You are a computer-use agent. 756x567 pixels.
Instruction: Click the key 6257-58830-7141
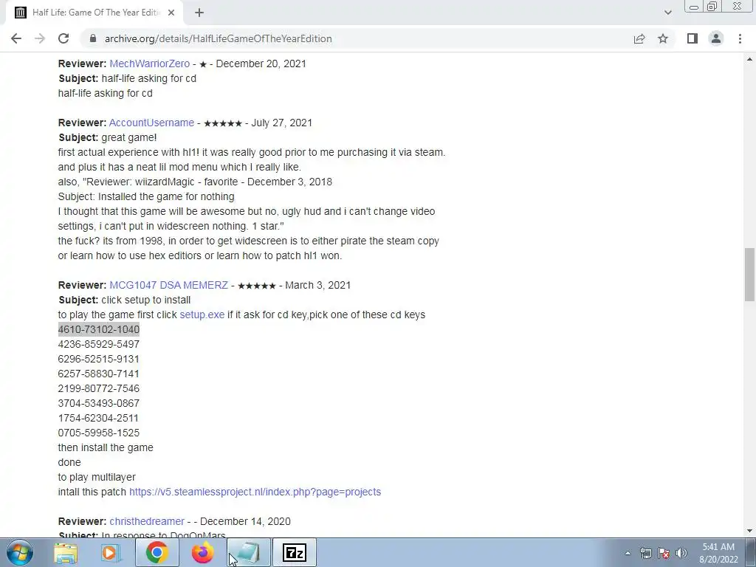(98, 374)
